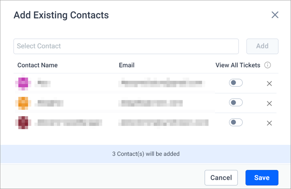Remove the second contact with orange avatar

269,103
